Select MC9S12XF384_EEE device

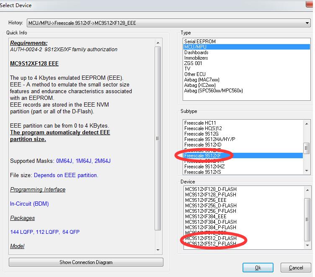point(244,217)
